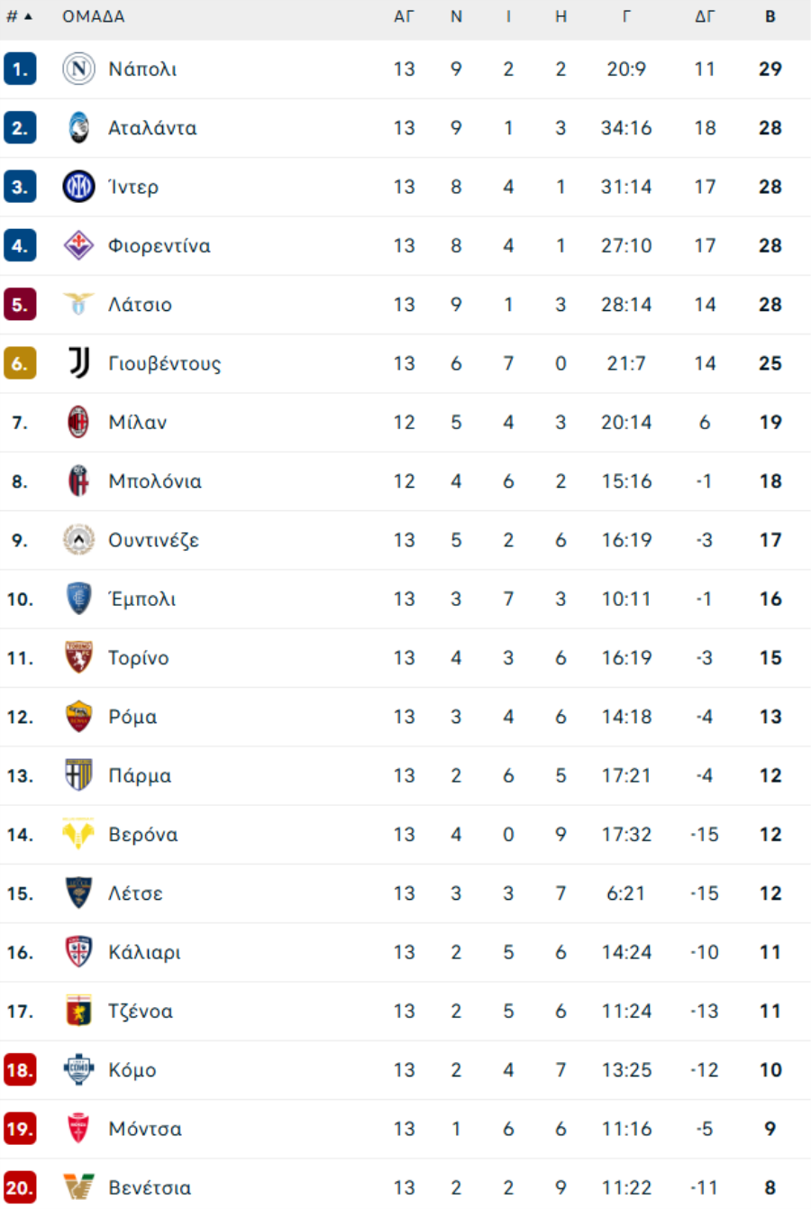Open the Μπολόνια team link
The width and height of the screenshot is (811, 1209).
155,481
